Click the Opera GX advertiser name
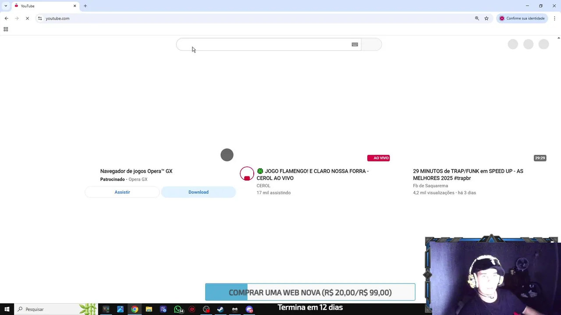561x315 pixels. point(138,179)
